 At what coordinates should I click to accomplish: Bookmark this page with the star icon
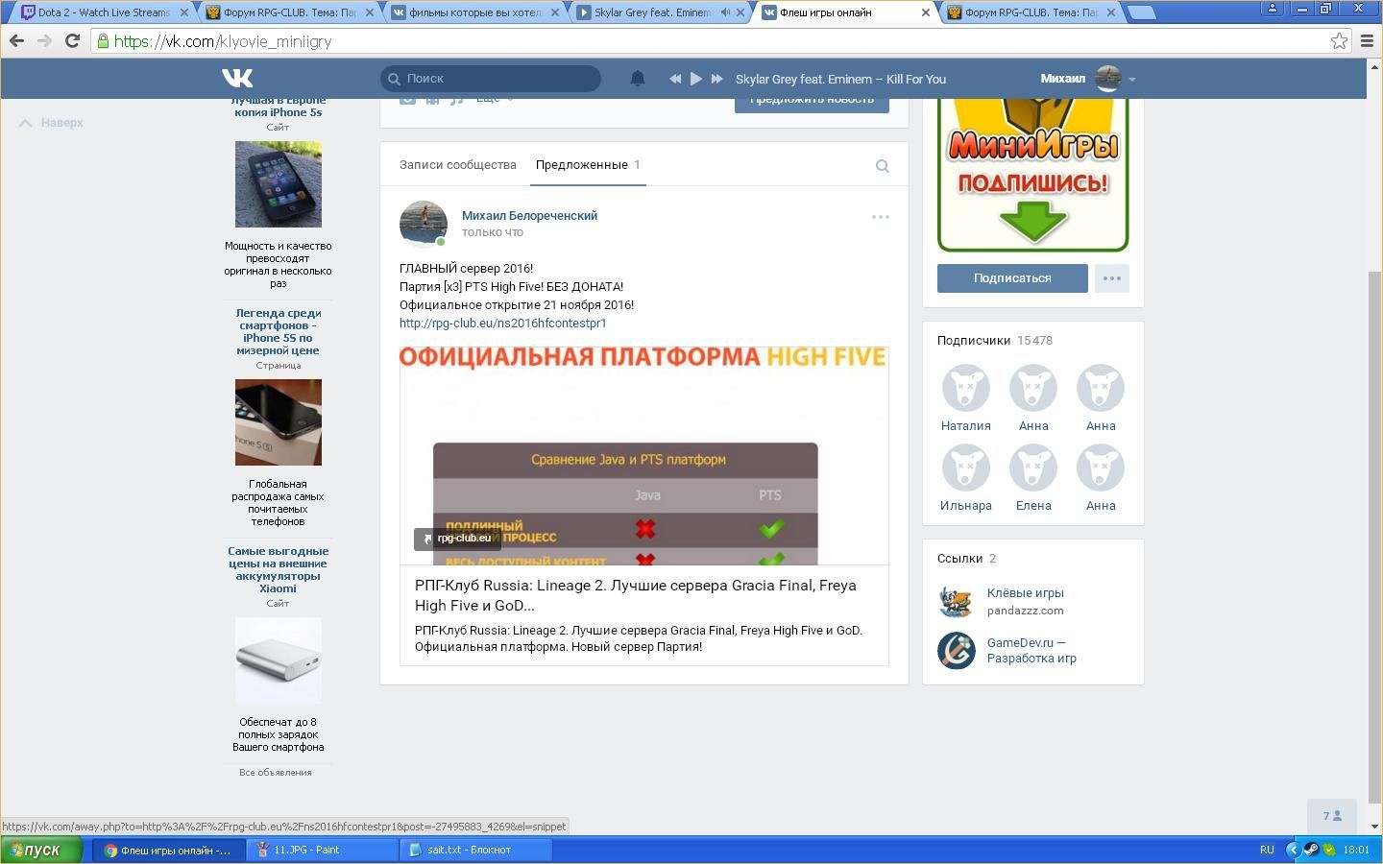tap(1339, 40)
